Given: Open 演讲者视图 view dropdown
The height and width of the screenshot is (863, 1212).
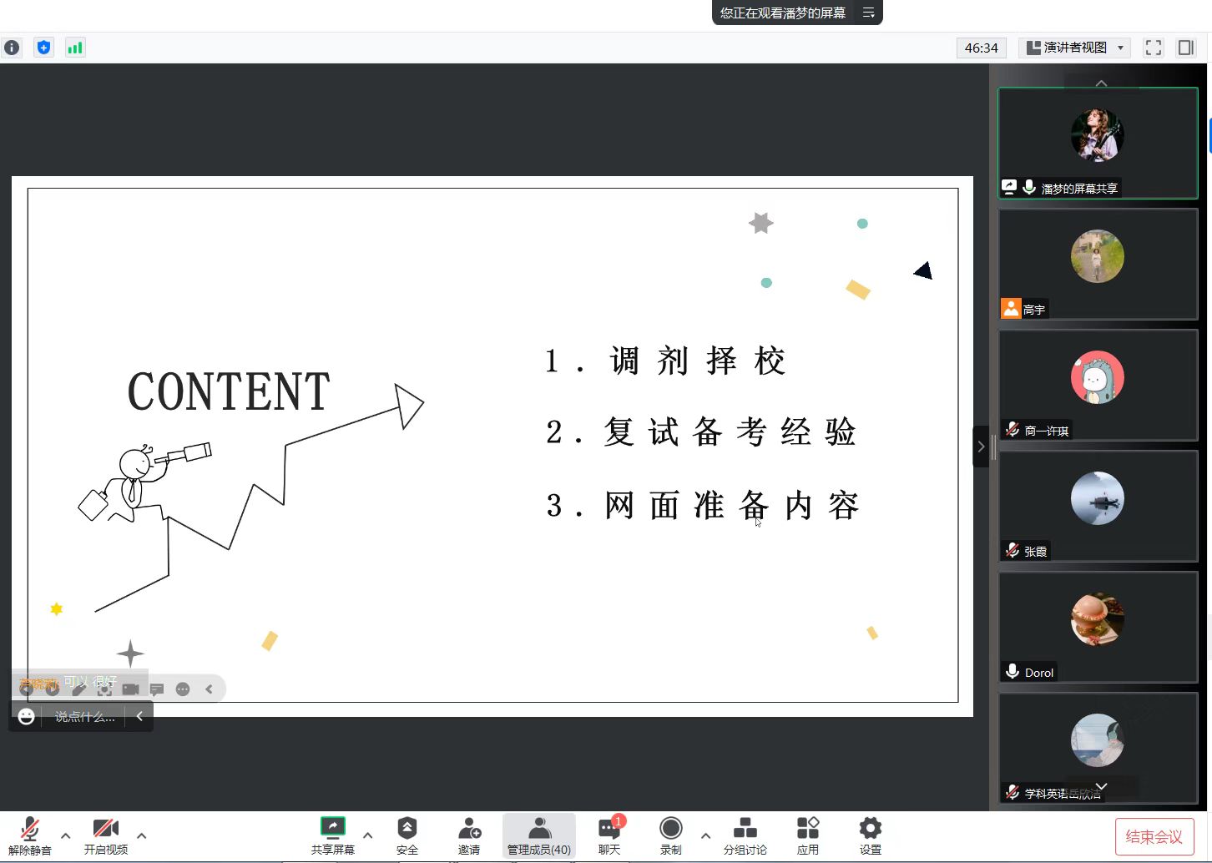Looking at the screenshot, I should click(x=1075, y=48).
